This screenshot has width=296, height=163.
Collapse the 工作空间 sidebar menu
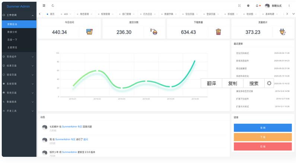click(x=33, y=15)
